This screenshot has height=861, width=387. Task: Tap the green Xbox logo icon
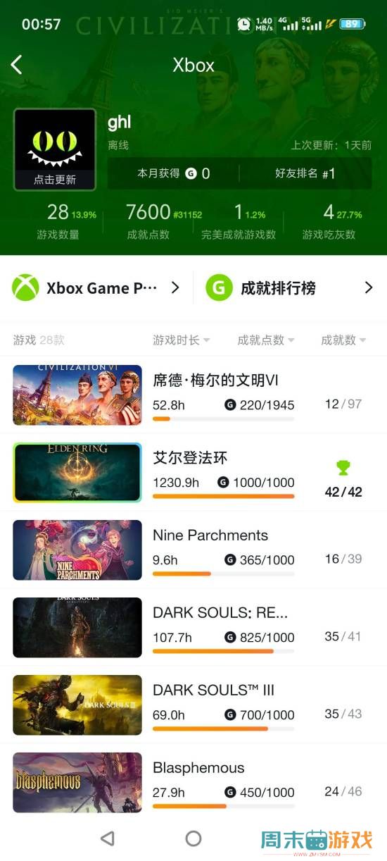[26, 287]
